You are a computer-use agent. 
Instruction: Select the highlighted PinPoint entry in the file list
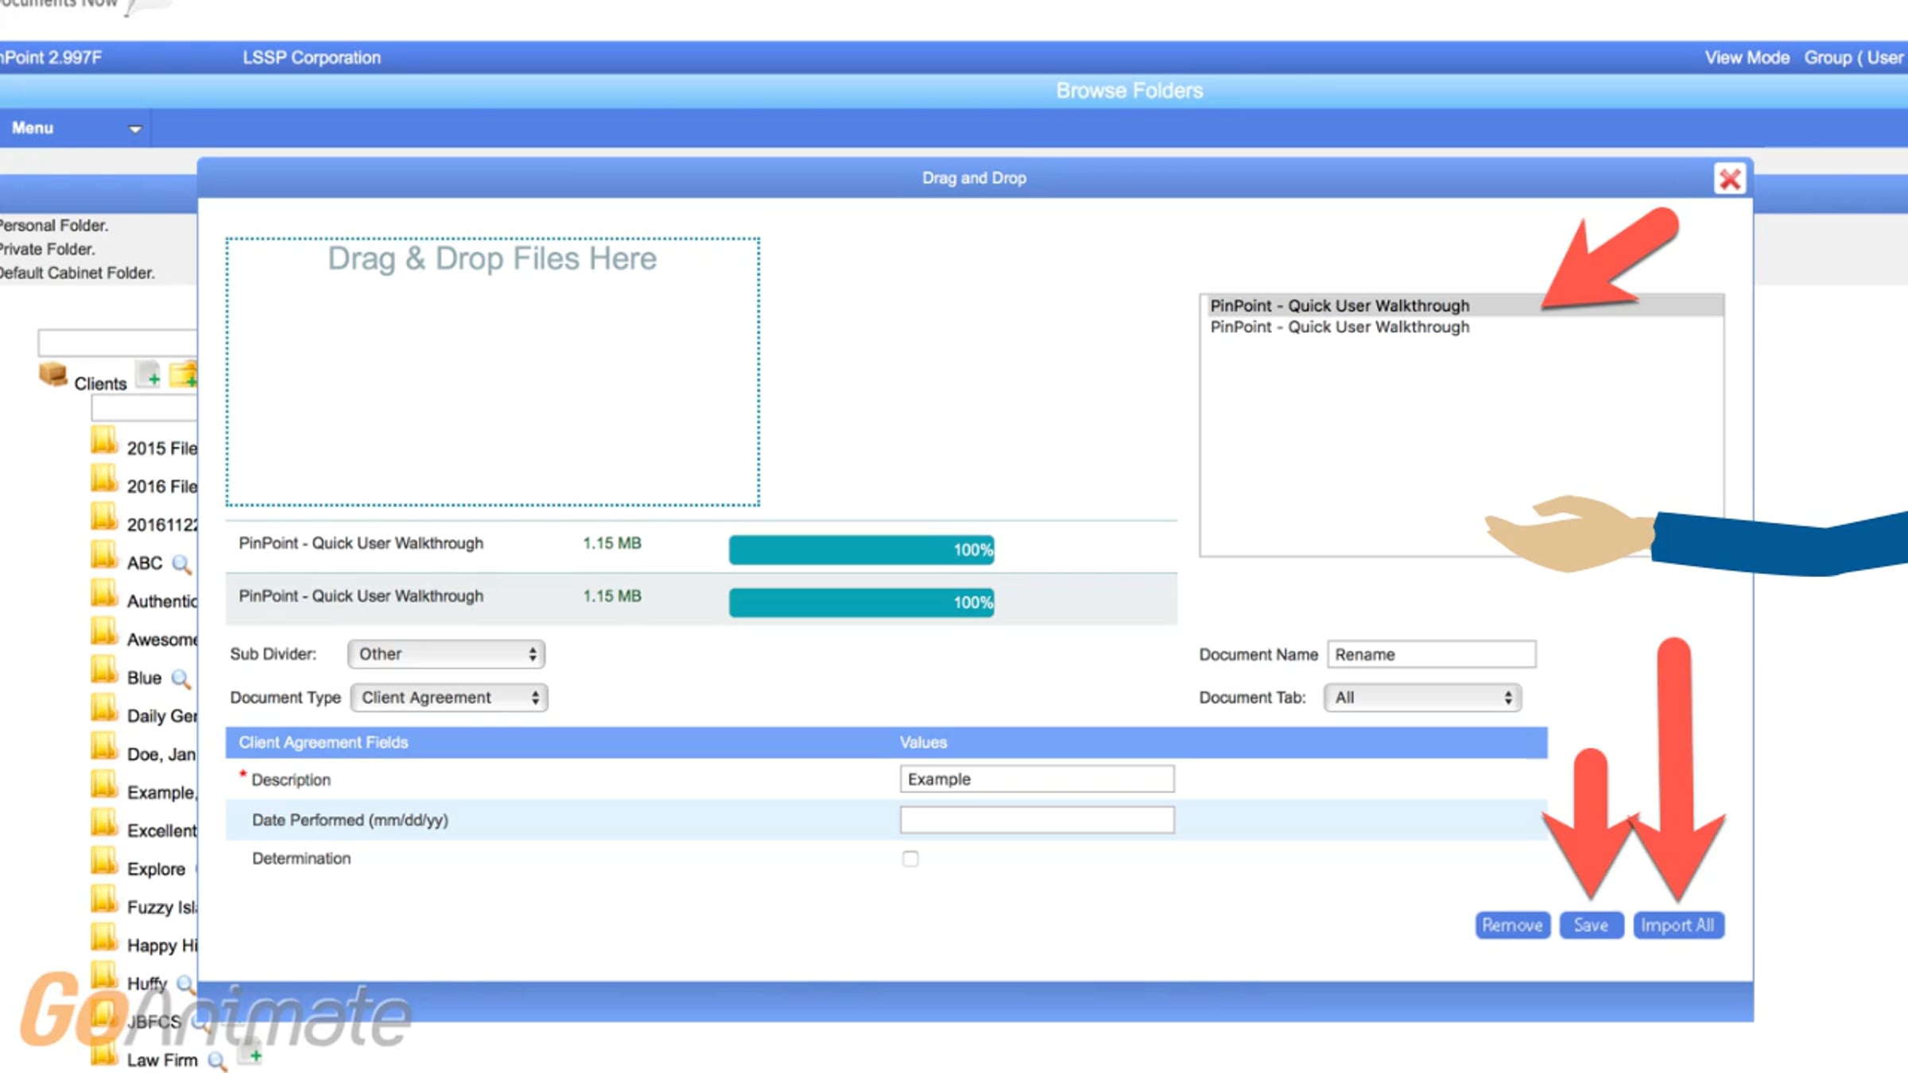click(1461, 306)
